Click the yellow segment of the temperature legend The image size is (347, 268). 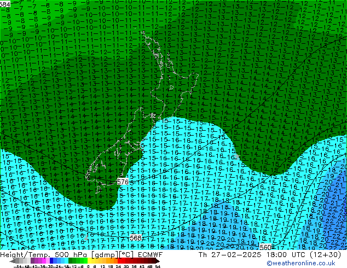pos(89,261)
